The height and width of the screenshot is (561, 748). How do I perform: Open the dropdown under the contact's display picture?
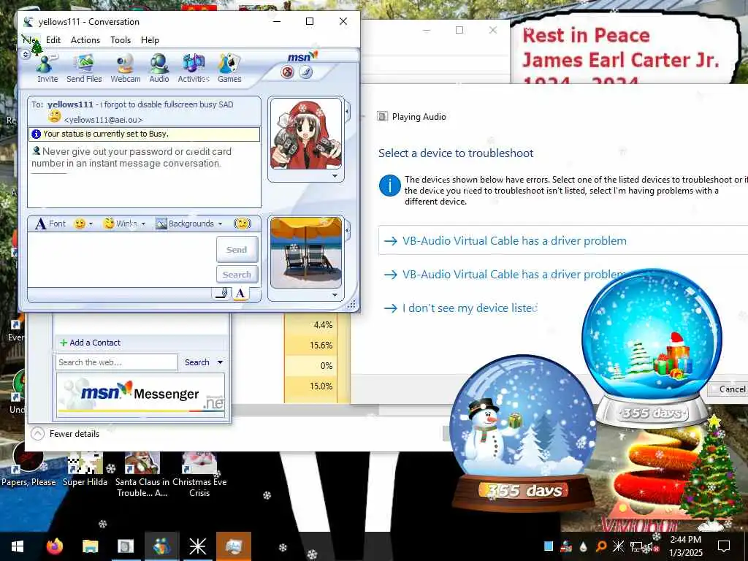335,176
